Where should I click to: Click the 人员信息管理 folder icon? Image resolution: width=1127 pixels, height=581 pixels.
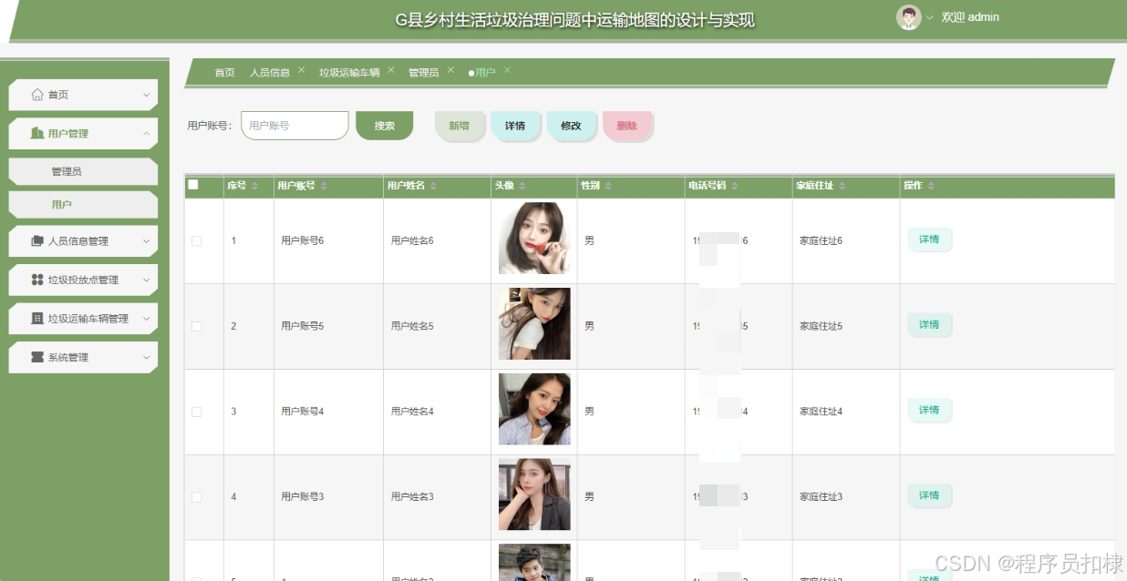click(x=37, y=241)
